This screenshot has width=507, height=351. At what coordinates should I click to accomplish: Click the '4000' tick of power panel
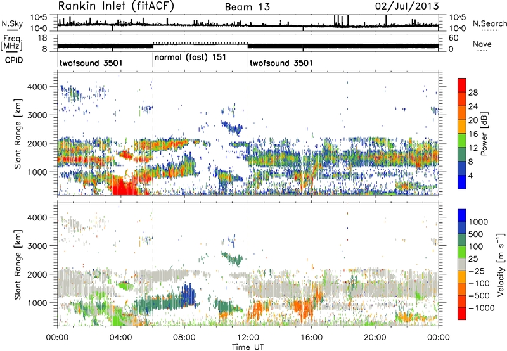tap(37, 87)
